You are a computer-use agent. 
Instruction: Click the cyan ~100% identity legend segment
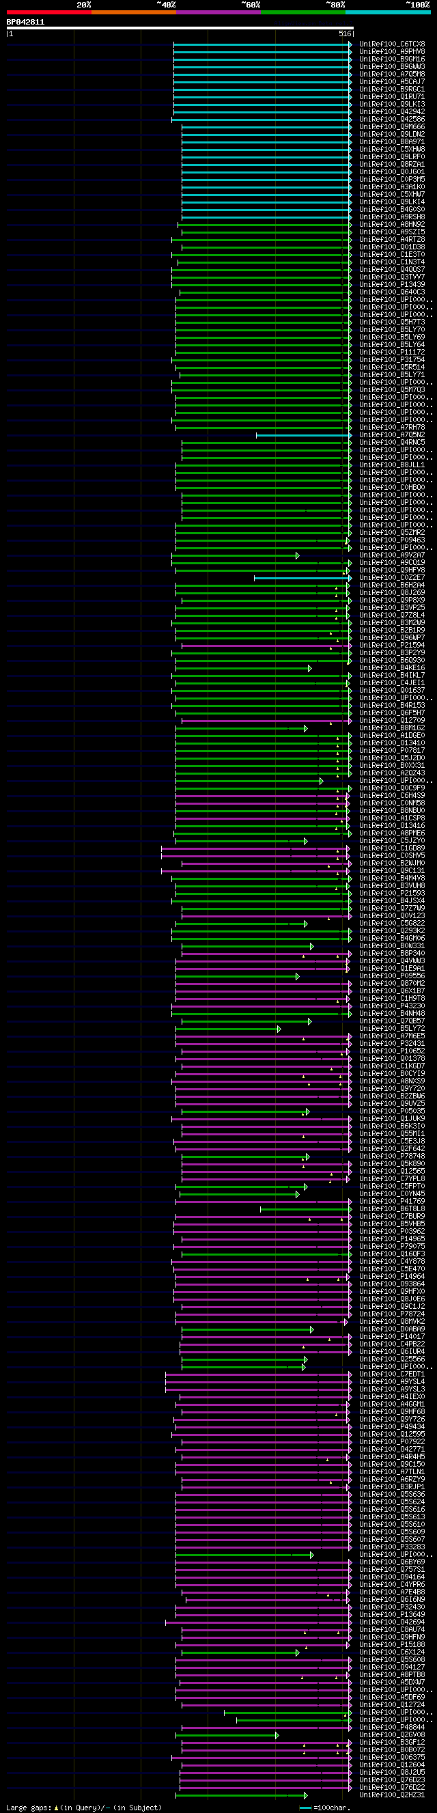click(x=388, y=12)
